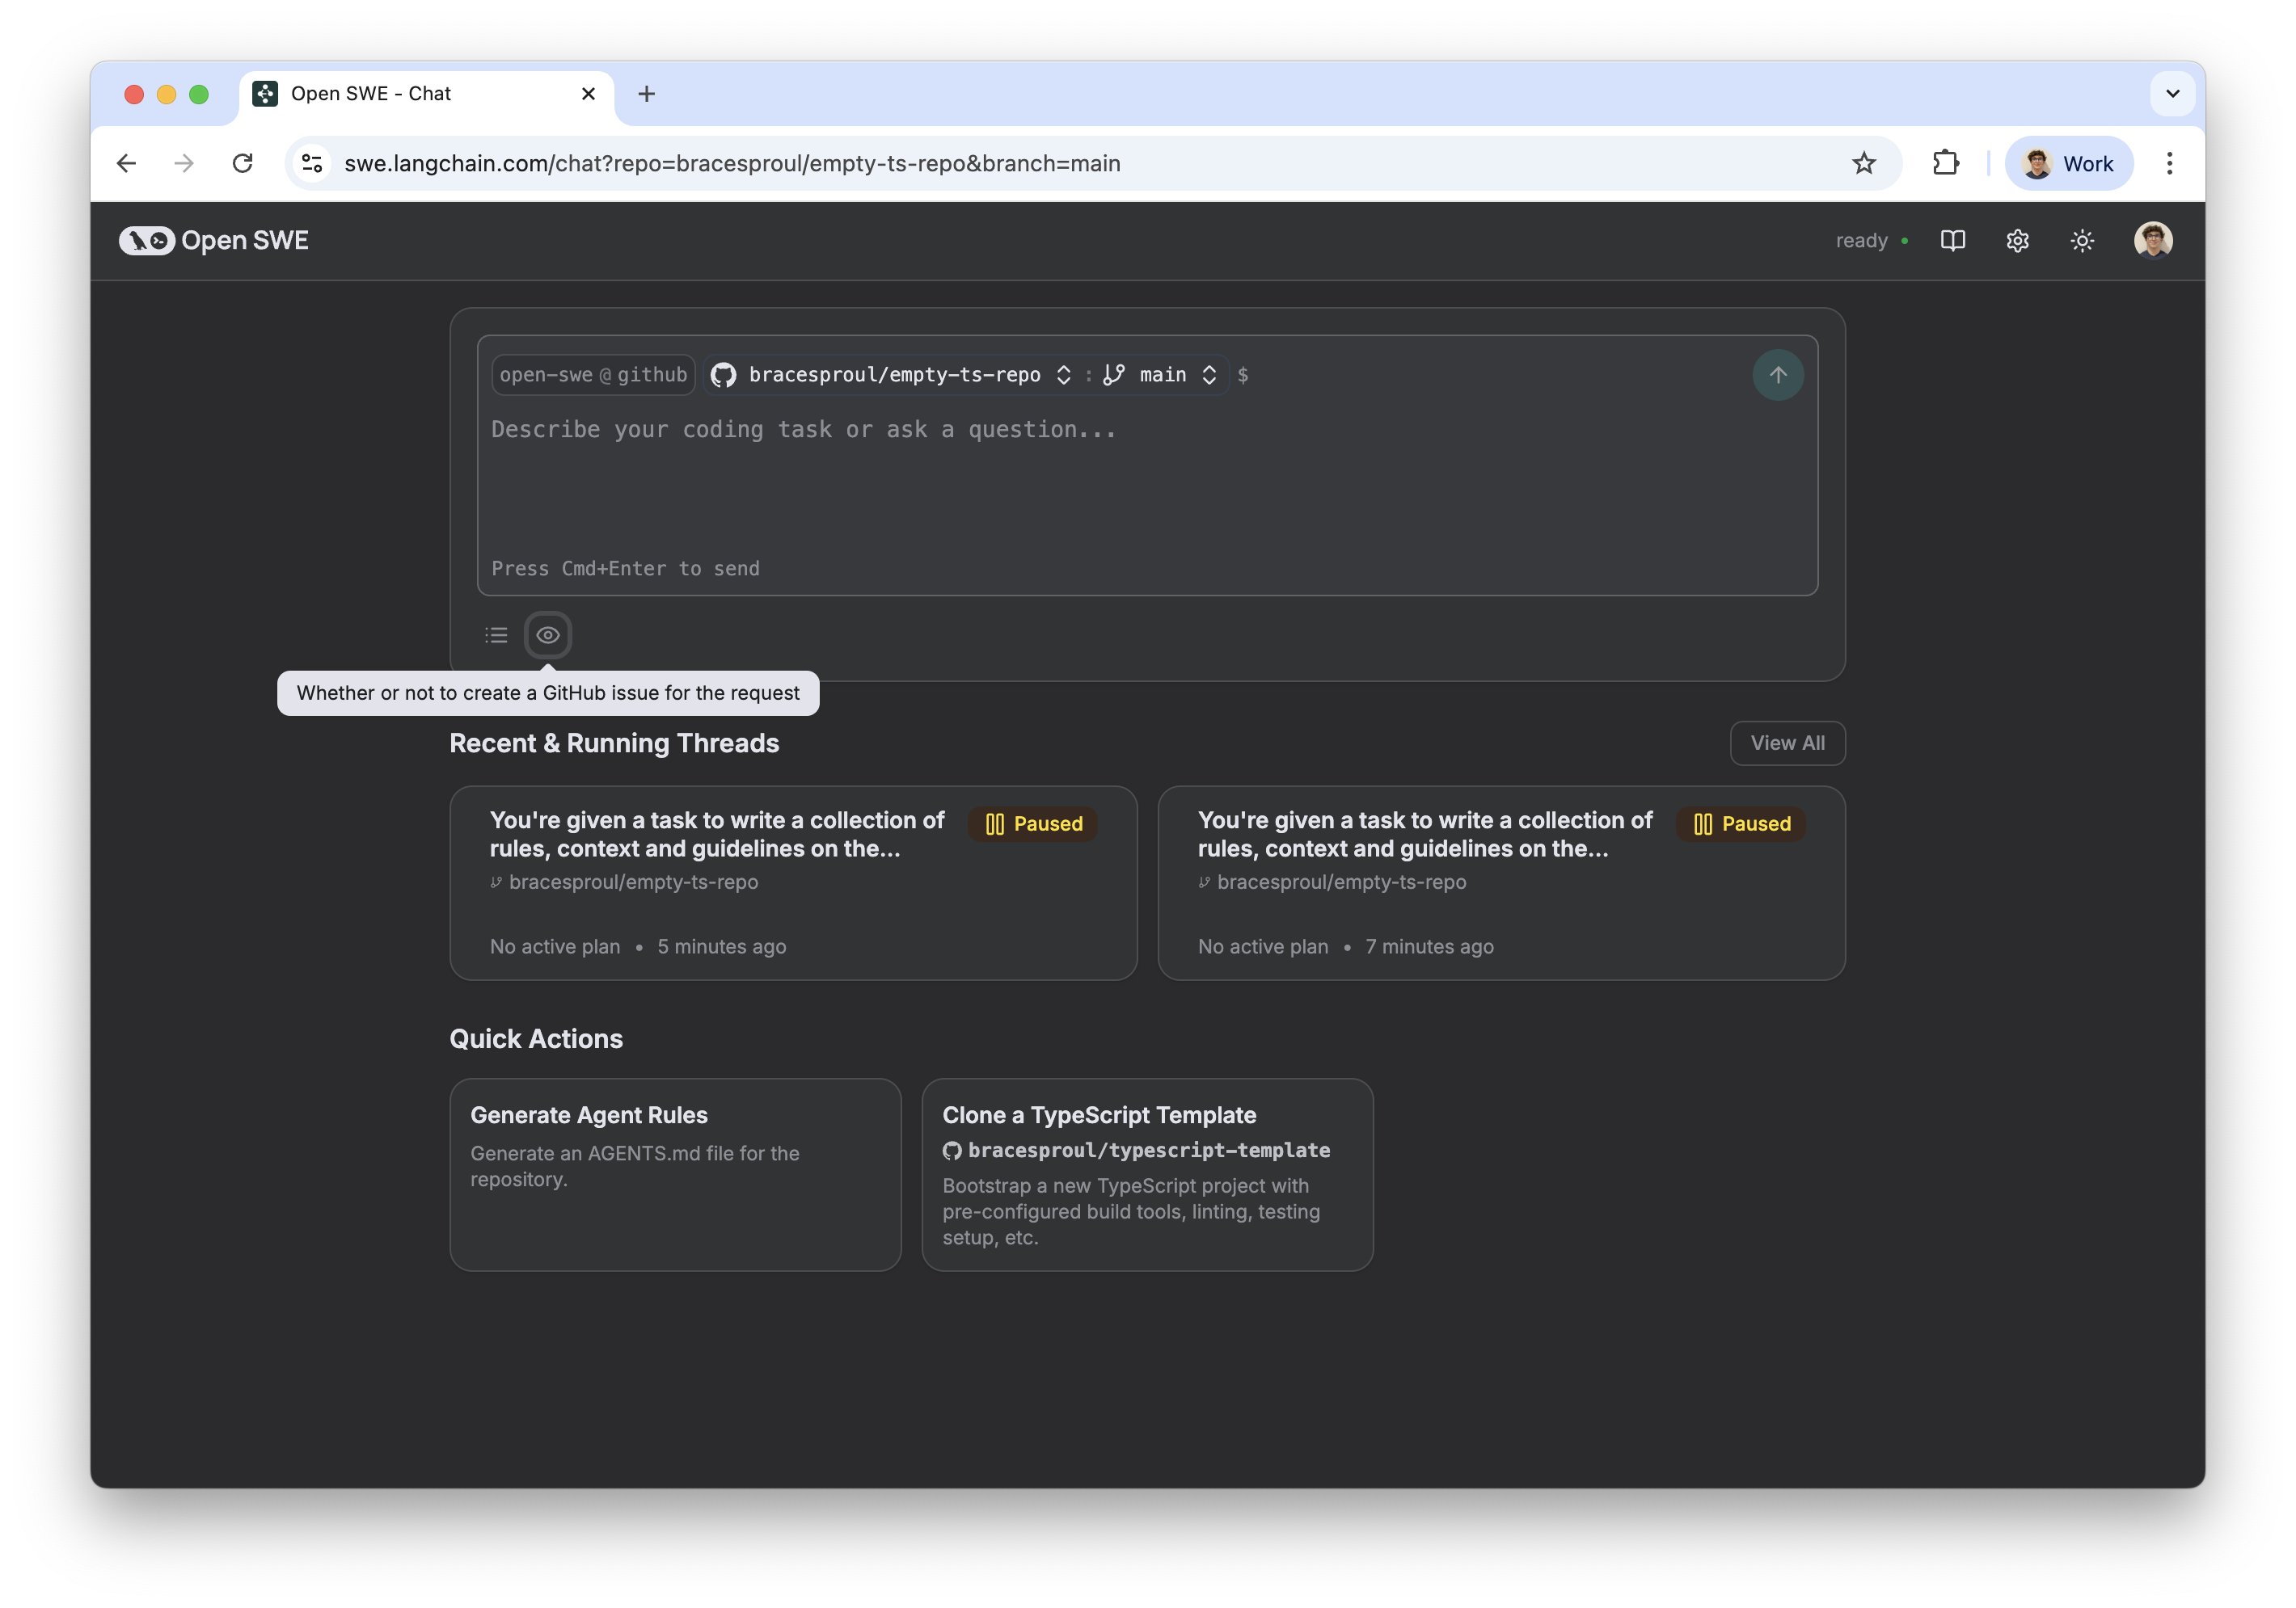Open the browser tab search chevron
Screen dimensions: 2296x1608
click(x=2171, y=93)
